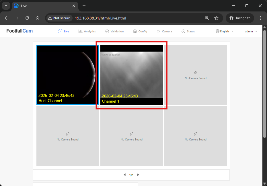Select the Host Channel video feed
The height and width of the screenshot is (186, 267).
point(68,75)
